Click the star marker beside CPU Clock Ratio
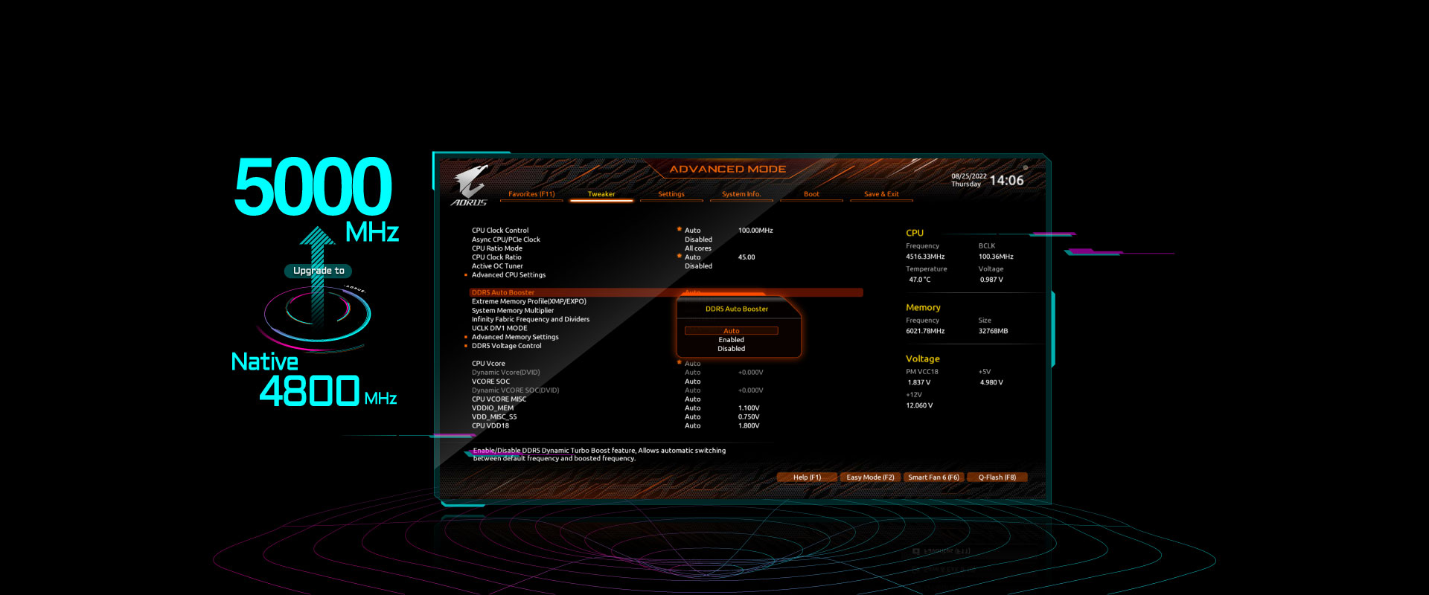This screenshot has height=595, width=1429. 679,256
